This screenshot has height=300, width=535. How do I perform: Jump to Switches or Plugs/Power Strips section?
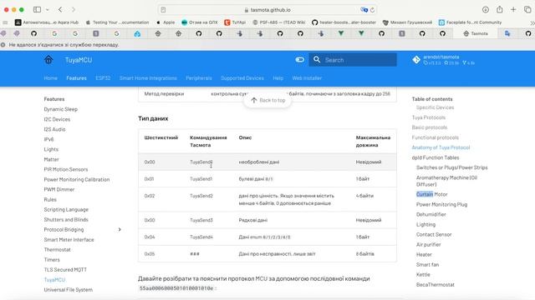click(x=451, y=167)
